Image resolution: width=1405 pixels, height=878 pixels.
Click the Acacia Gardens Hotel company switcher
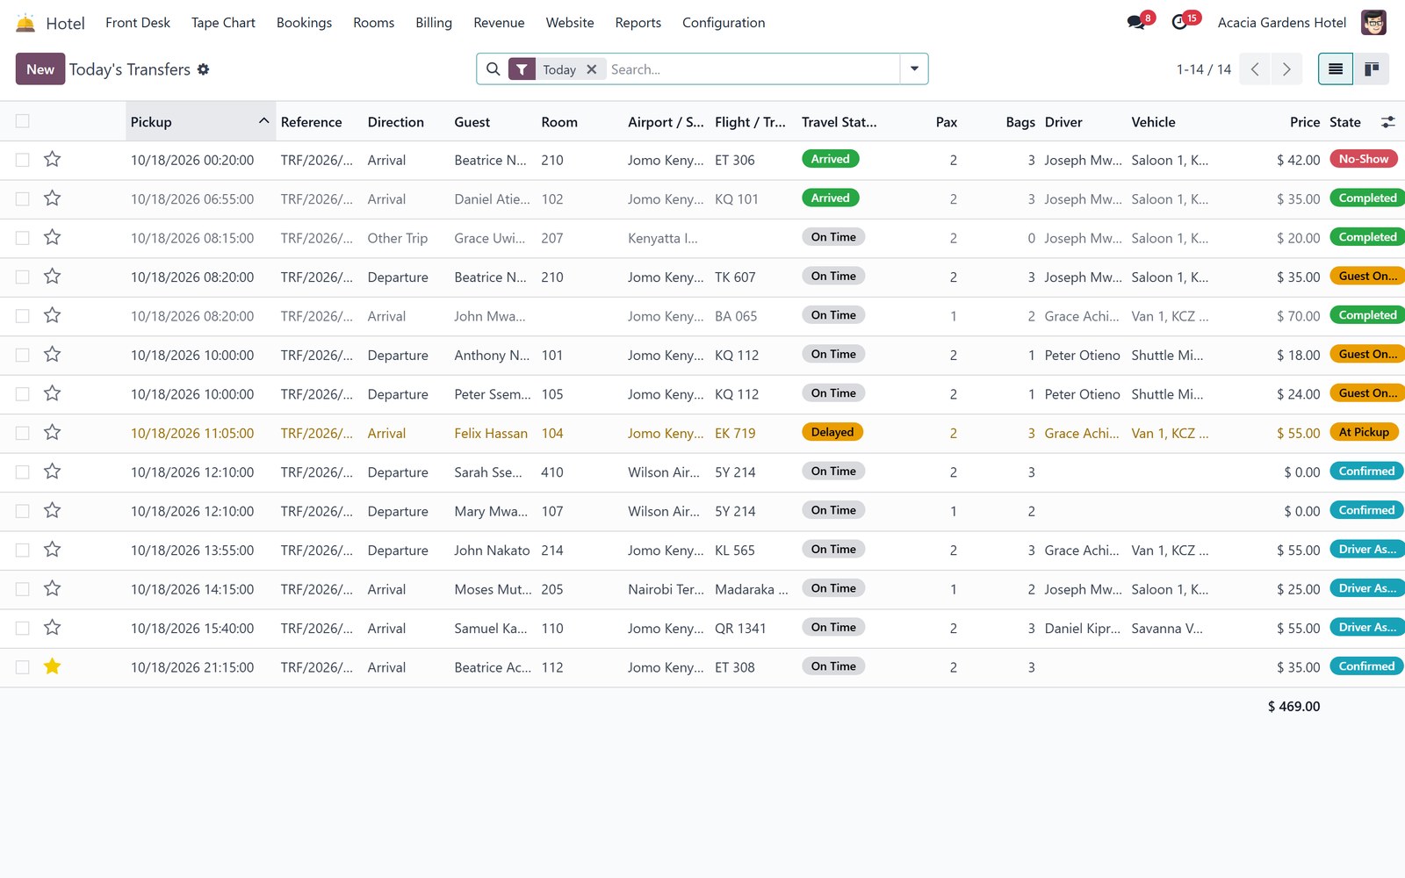[1281, 23]
